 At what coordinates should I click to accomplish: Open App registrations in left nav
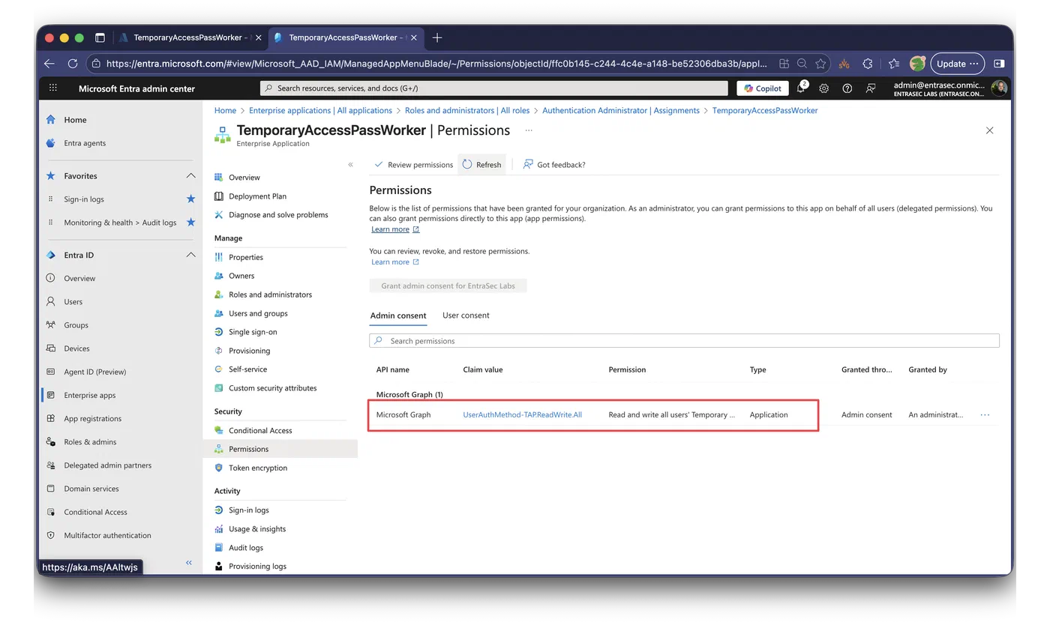point(92,419)
